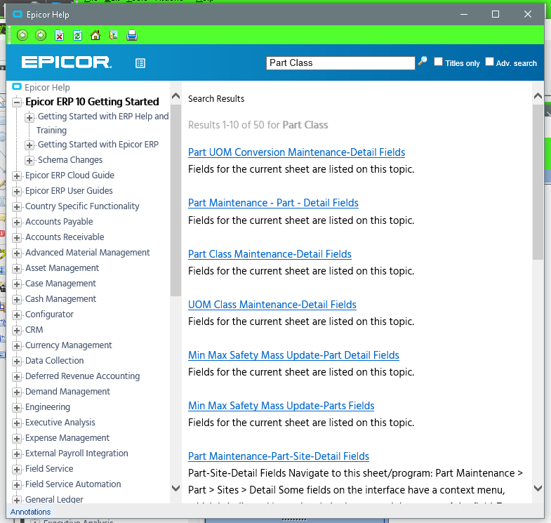Image resolution: width=551 pixels, height=523 pixels.
Task: Maximize the Epicor Help window
Action: [496, 14]
